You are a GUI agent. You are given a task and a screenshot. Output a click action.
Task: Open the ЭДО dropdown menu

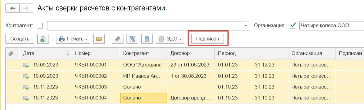click(x=170, y=39)
